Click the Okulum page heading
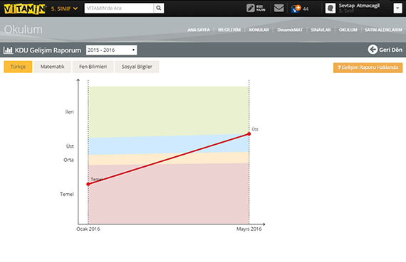 (x=24, y=29)
